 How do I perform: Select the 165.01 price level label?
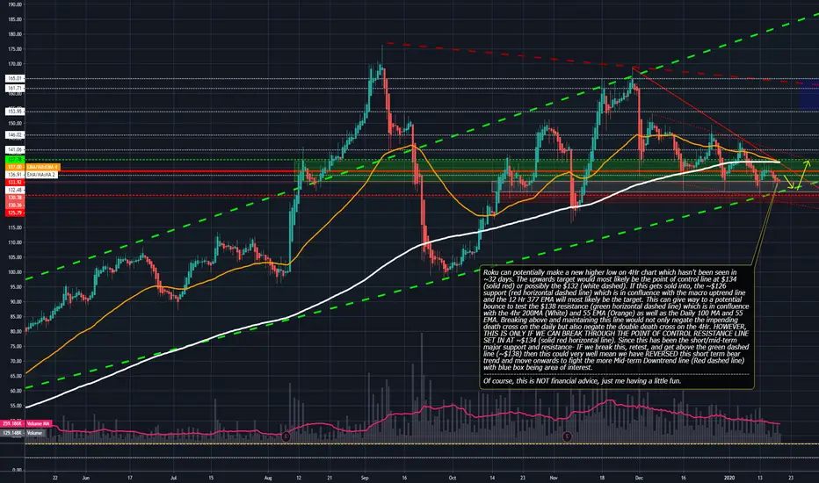[15, 78]
